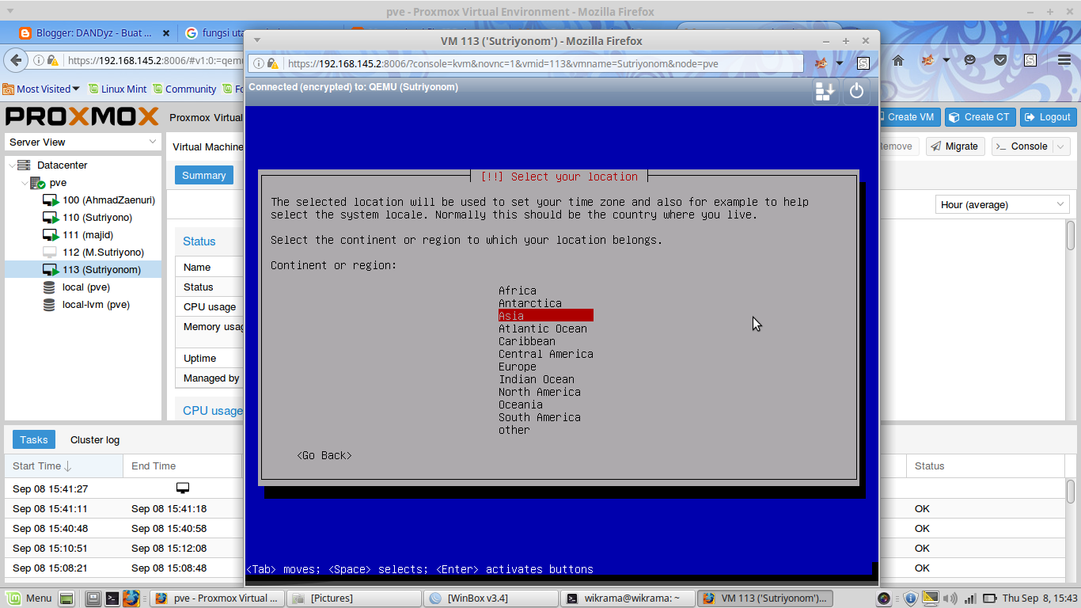Open the Linux Mint bookmark

pyautogui.click(x=118, y=89)
